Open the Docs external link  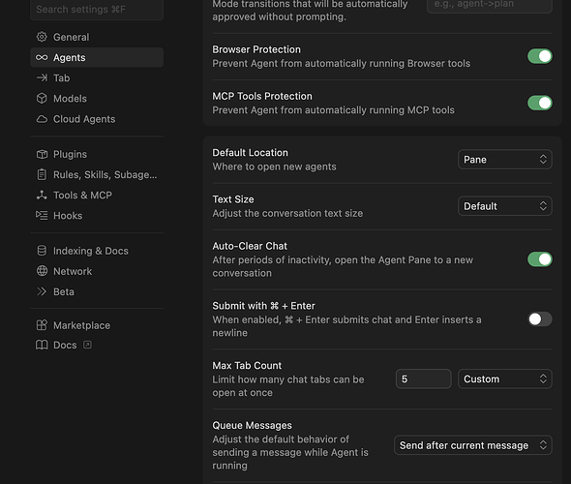[97, 345]
